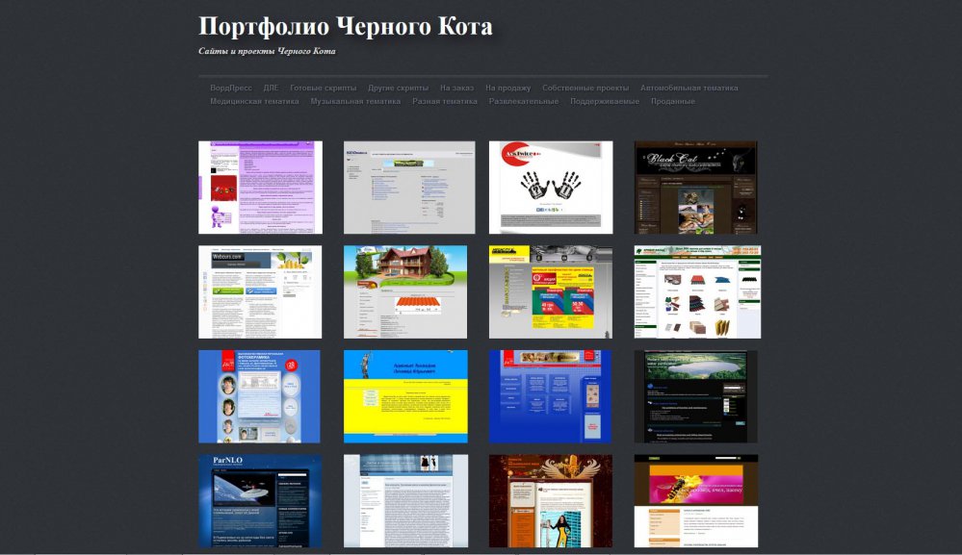962x555 pixels.
Task: Go to the На продажу category
Action: [x=508, y=88]
